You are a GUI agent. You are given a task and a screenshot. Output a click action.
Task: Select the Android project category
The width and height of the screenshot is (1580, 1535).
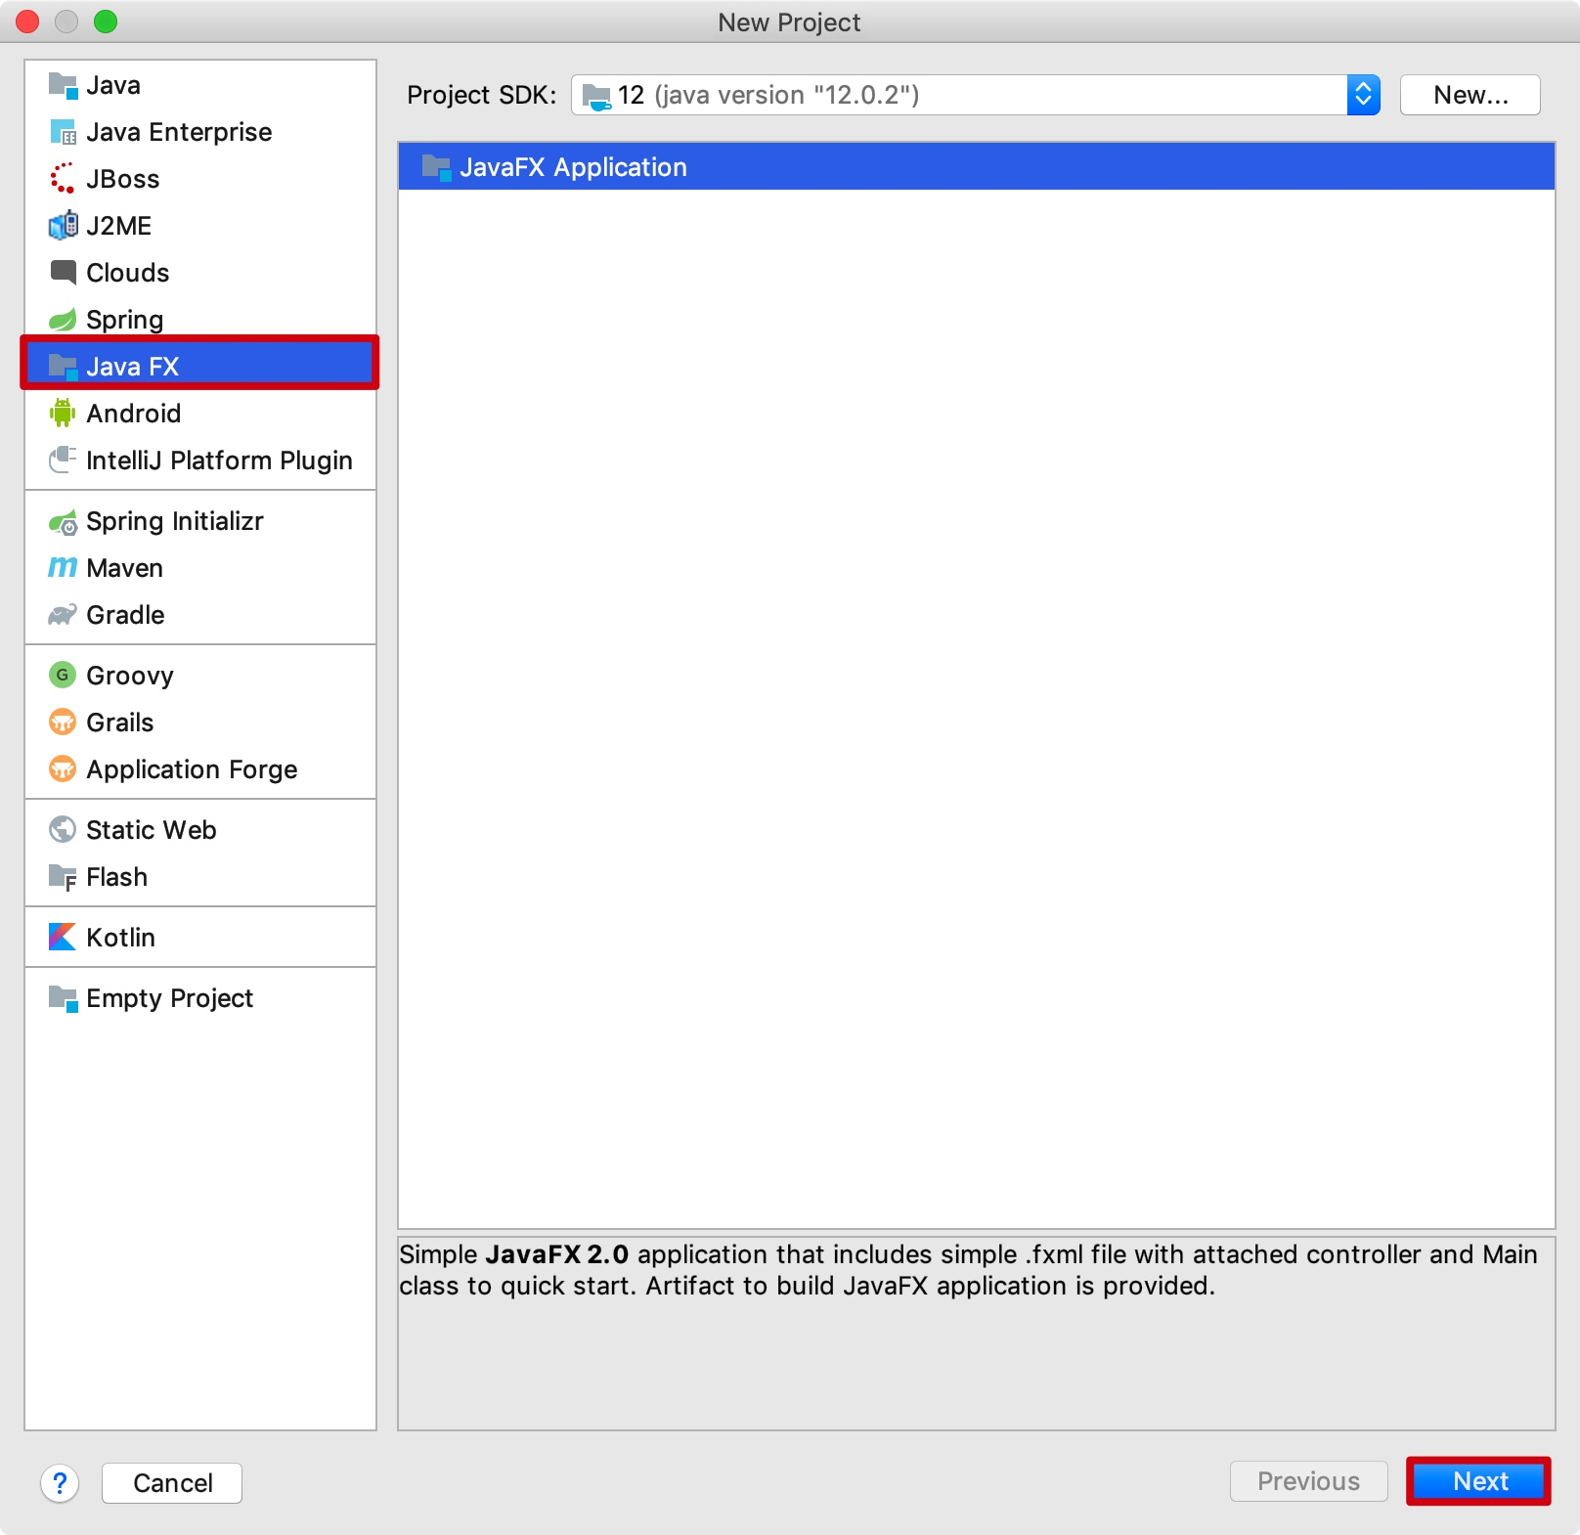[x=132, y=413]
